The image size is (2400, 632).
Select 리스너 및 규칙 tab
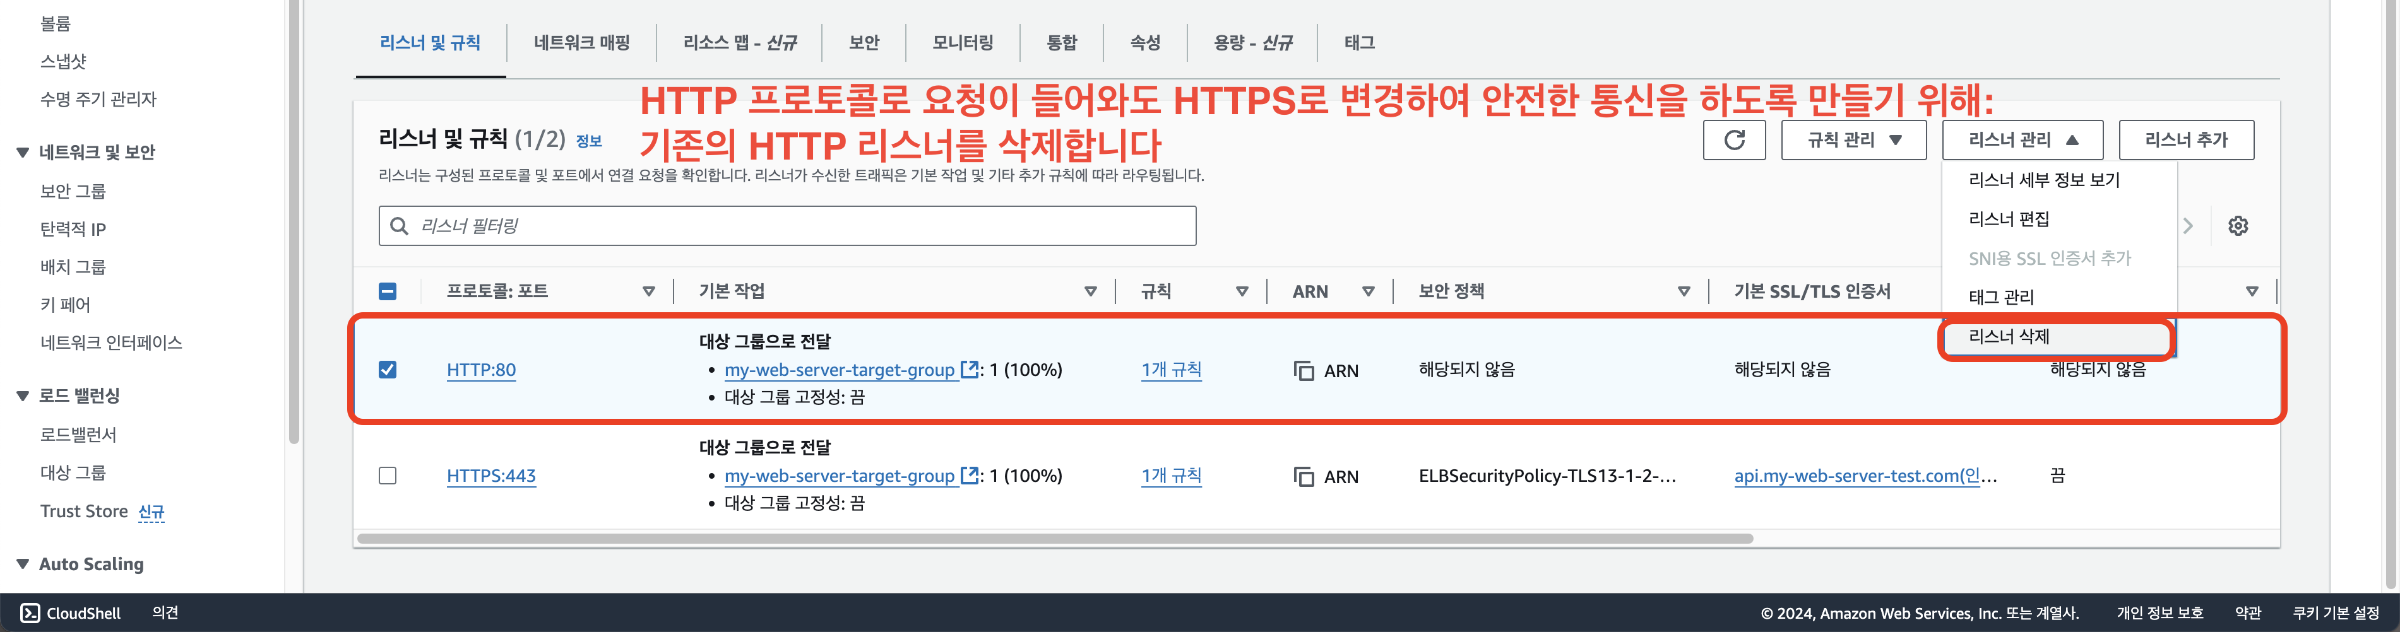click(x=431, y=43)
